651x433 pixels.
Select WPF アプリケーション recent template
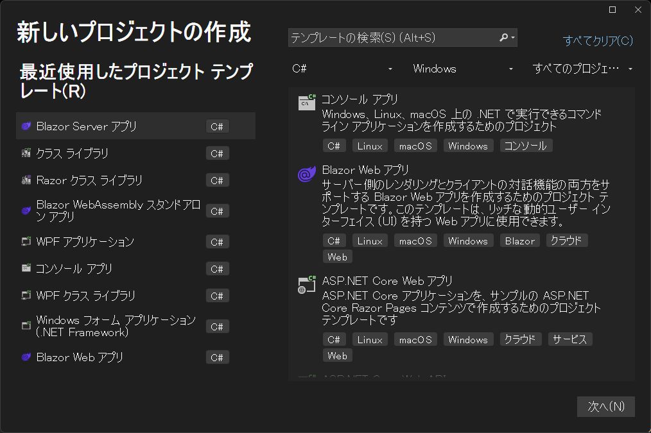point(135,241)
